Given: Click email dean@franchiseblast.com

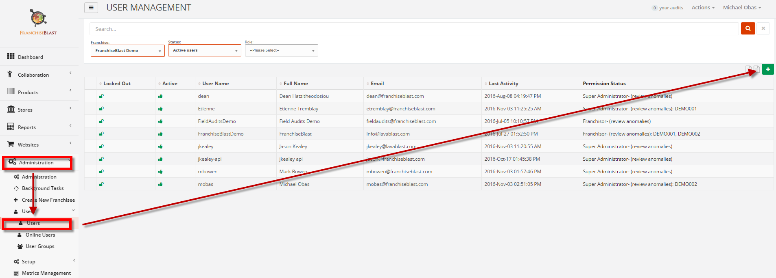Looking at the screenshot, I should tap(395, 96).
